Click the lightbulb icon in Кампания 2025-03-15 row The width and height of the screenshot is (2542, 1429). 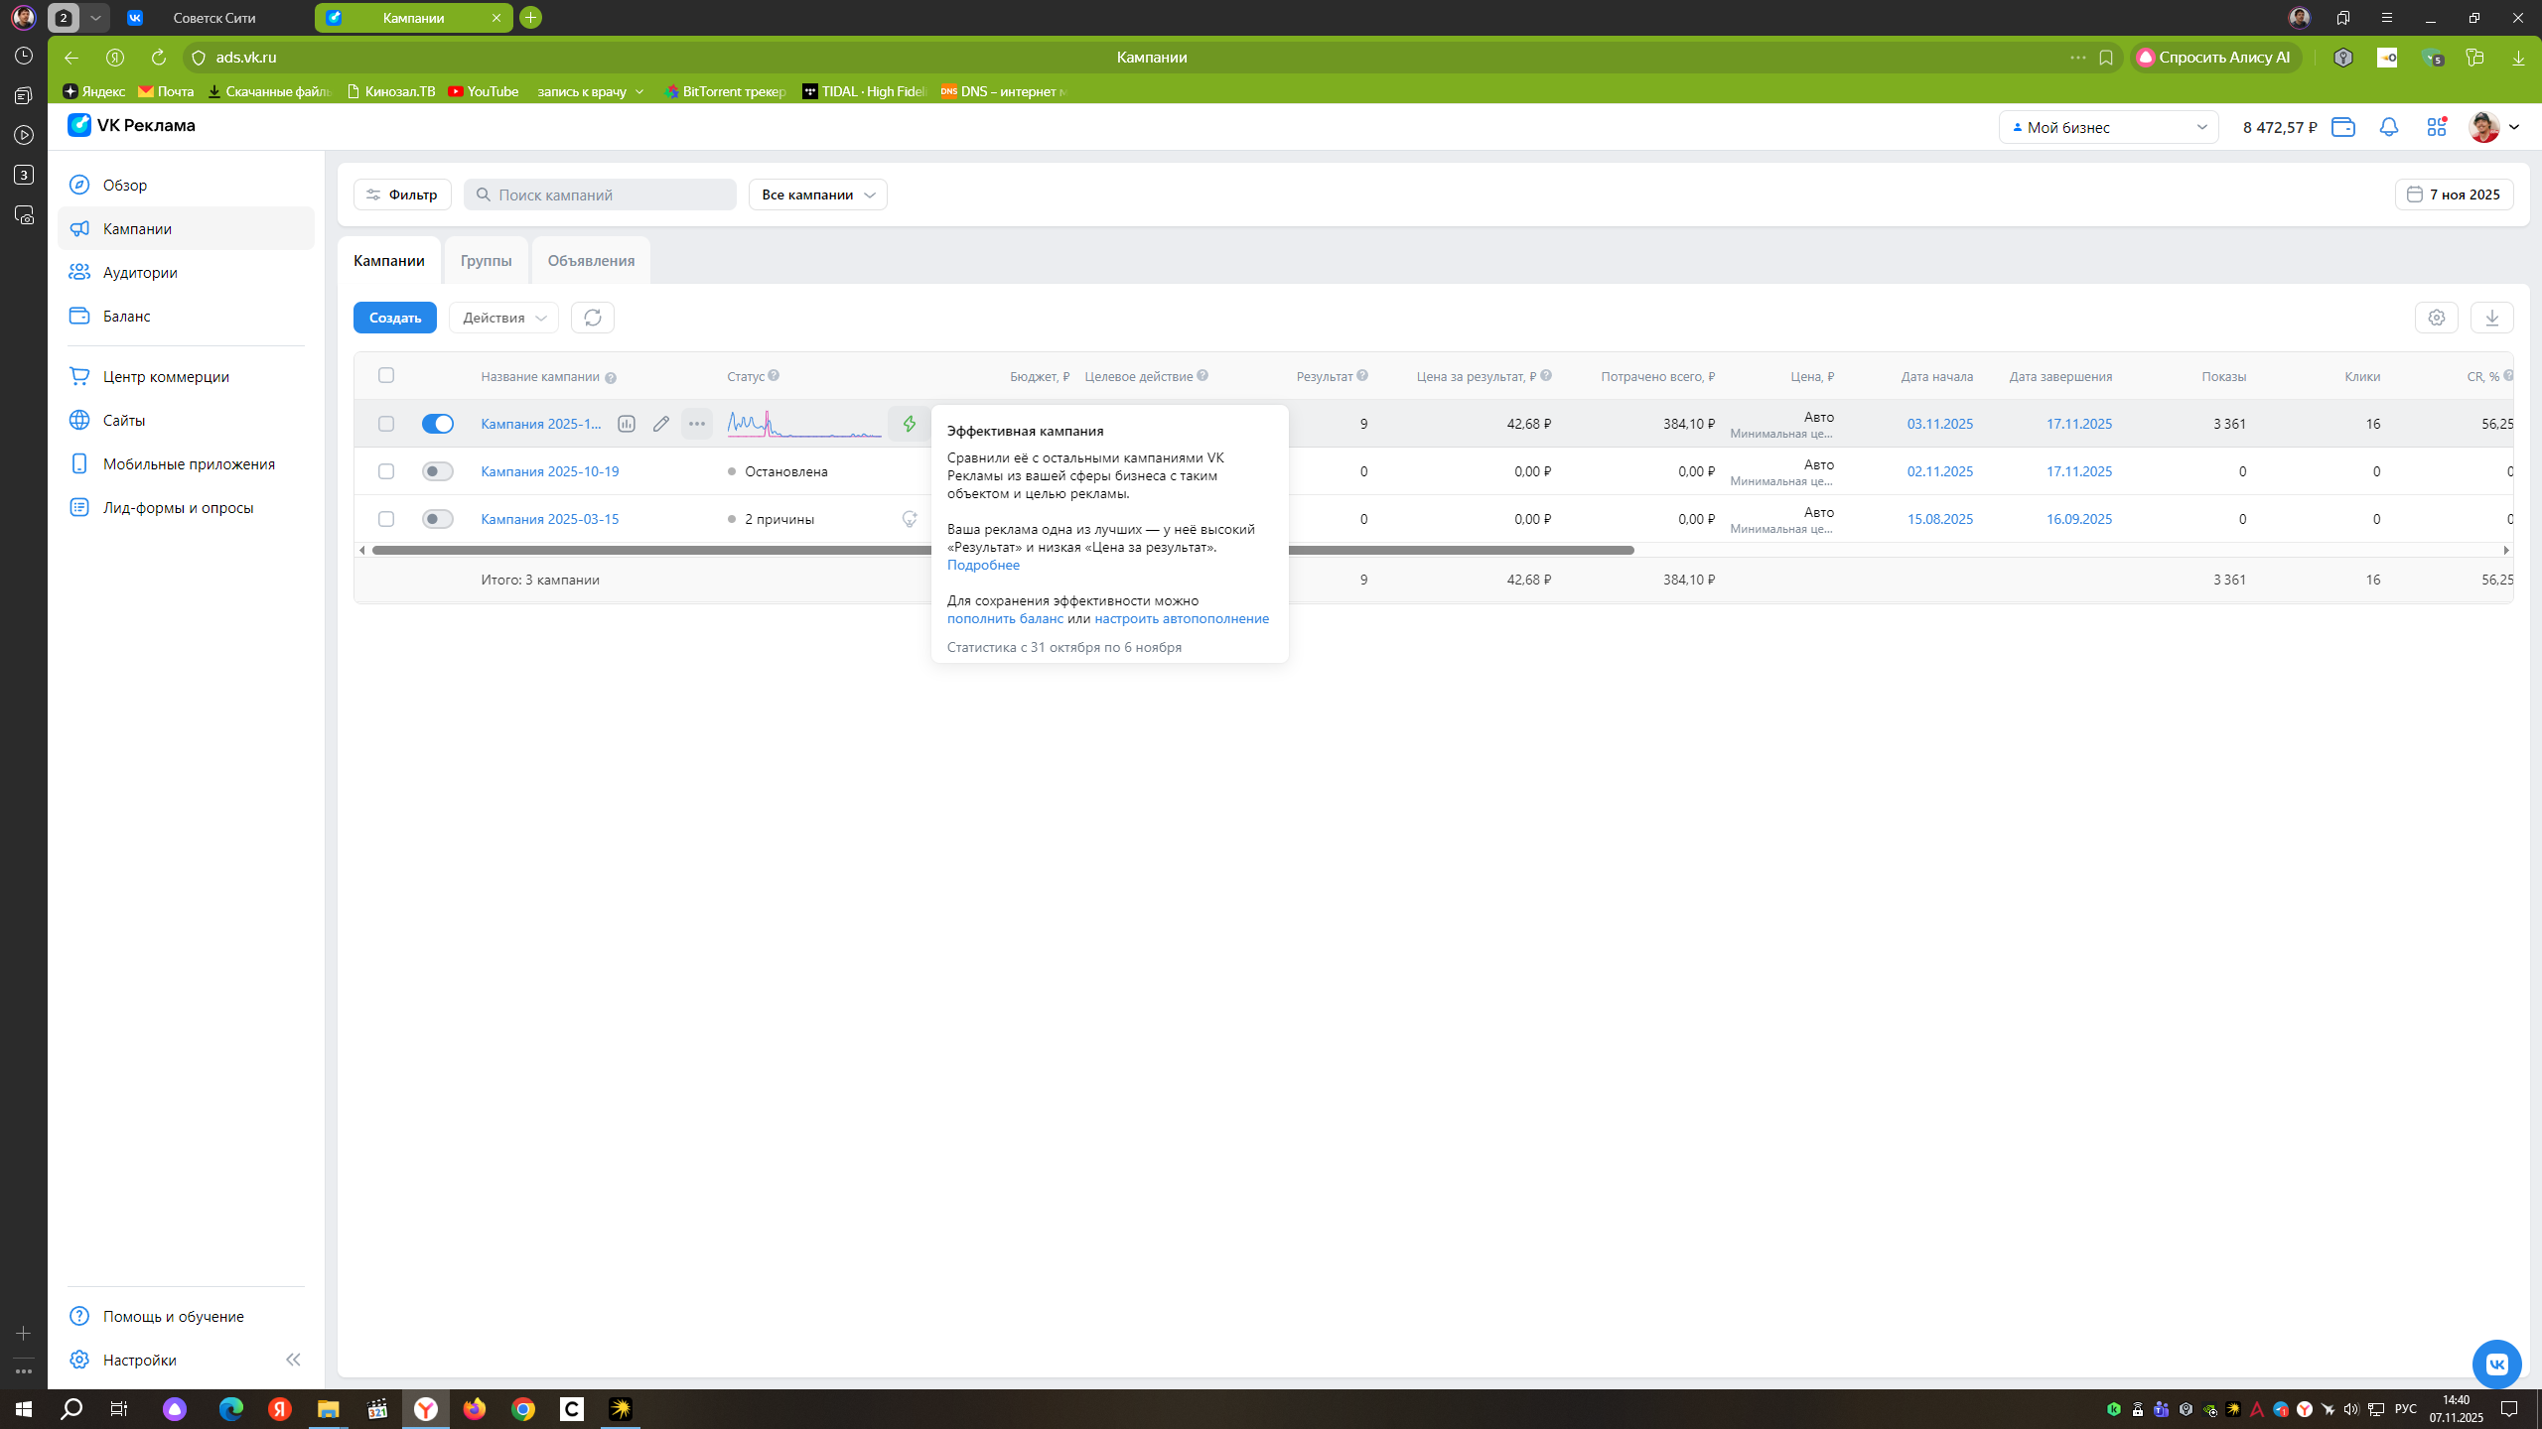909,519
